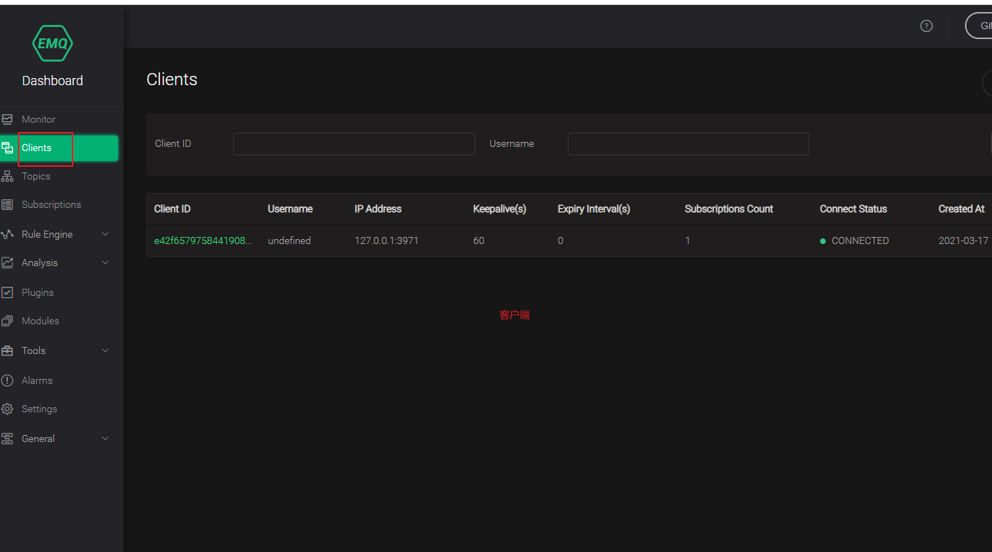This screenshot has width=992, height=552.
Task: Open client e42f6579758441908... details link
Action: click(x=203, y=241)
